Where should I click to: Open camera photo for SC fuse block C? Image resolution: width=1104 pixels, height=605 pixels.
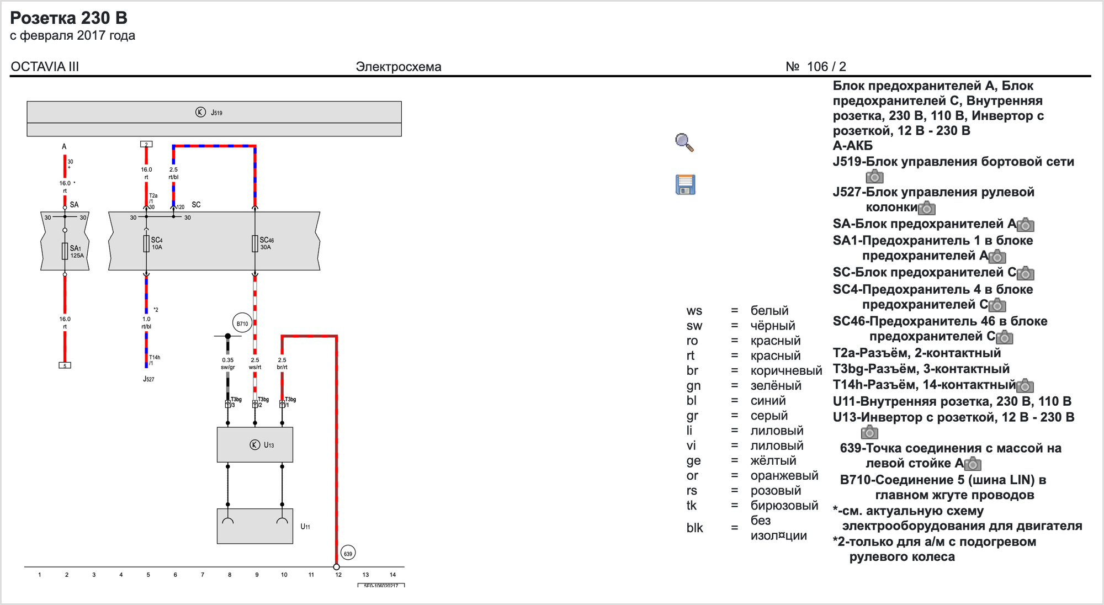click(1025, 273)
